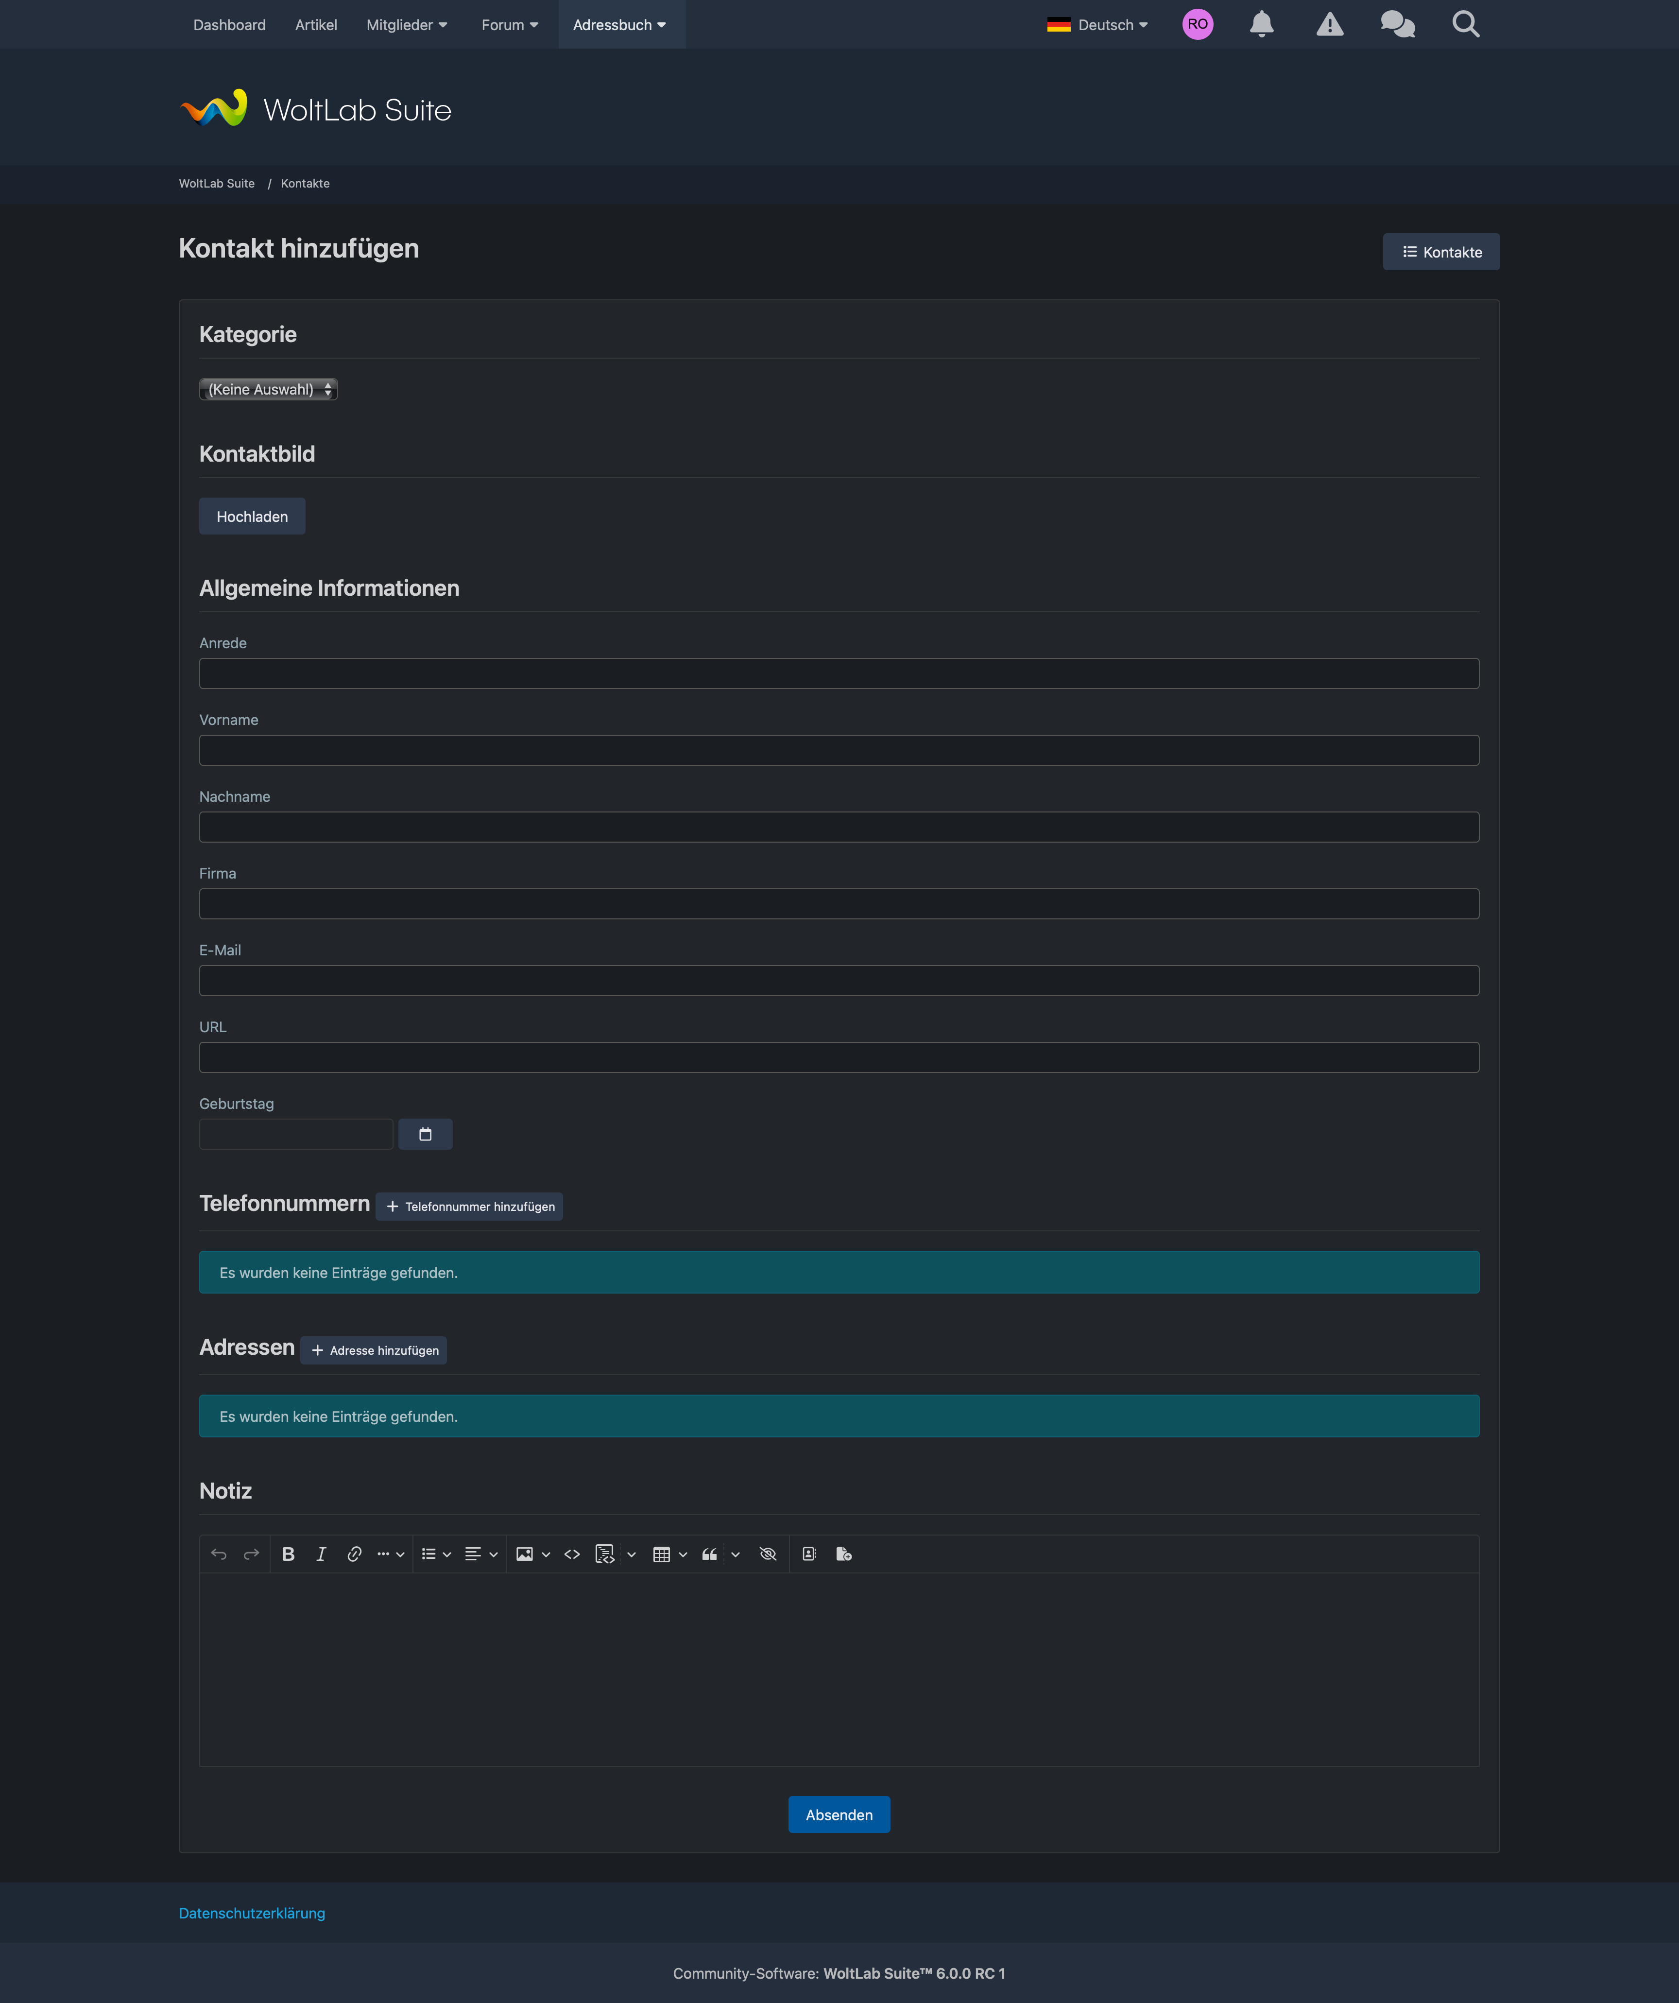The height and width of the screenshot is (2003, 1679).
Task: Open the notifications bell
Action: [x=1261, y=24]
